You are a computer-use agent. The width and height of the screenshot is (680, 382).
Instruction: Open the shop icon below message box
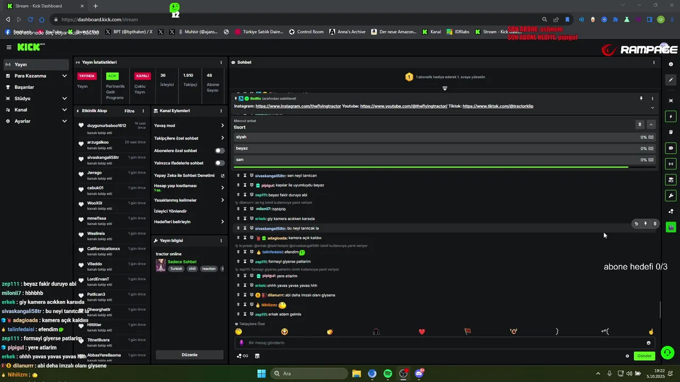pyautogui.click(x=257, y=356)
